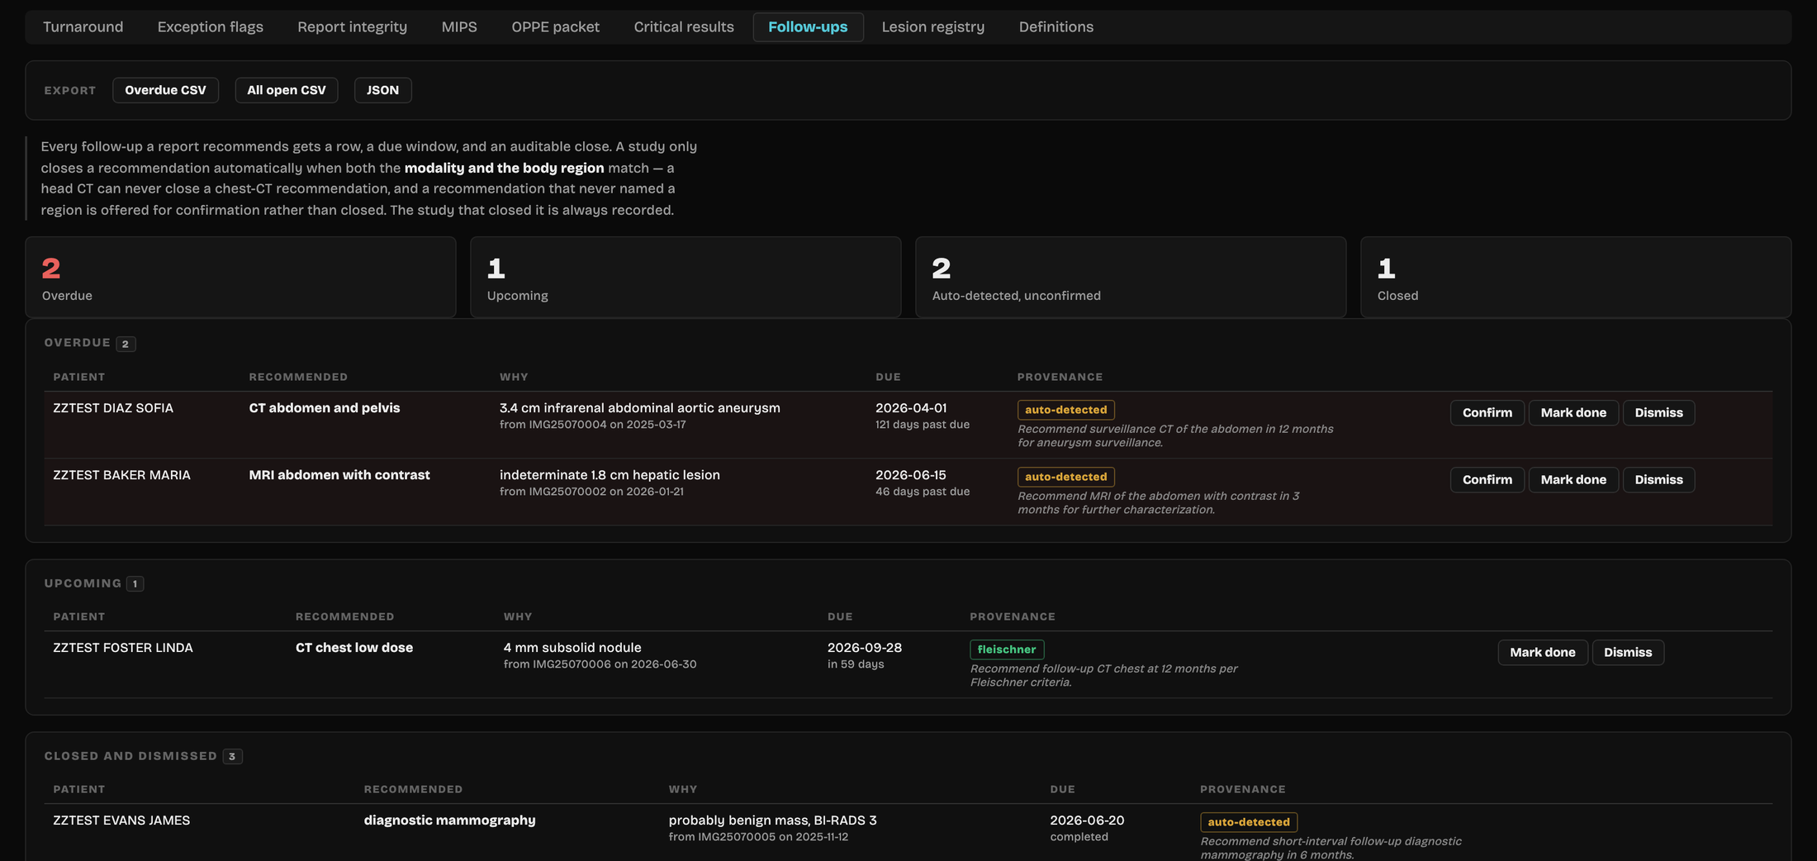1817x861 pixels.
Task: Select patient ZZTEST FOSTER LINDA
Action: click(123, 648)
